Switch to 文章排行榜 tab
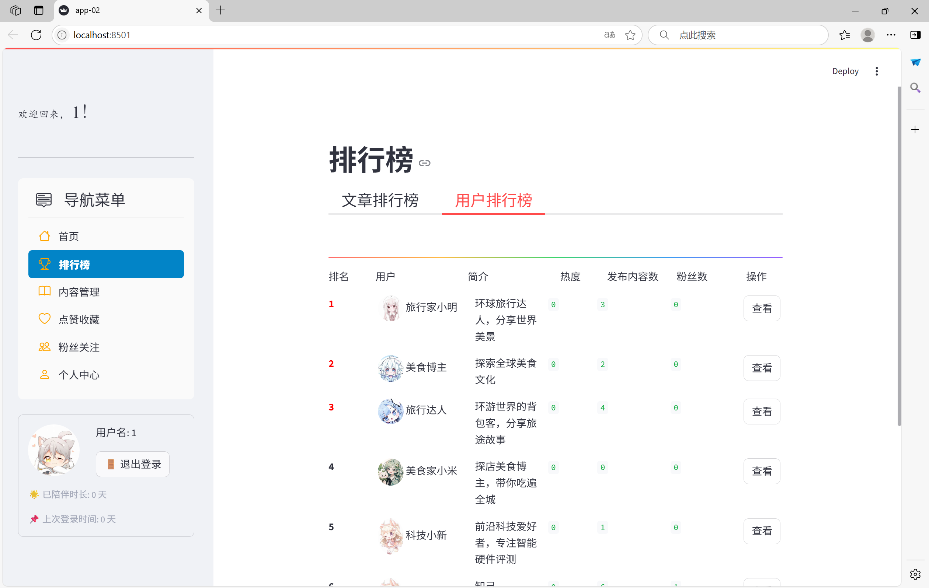This screenshot has width=929, height=588. (x=380, y=200)
